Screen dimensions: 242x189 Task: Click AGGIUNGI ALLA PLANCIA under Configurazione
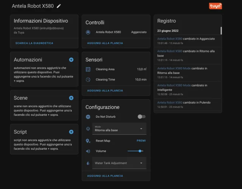point(105,176)
